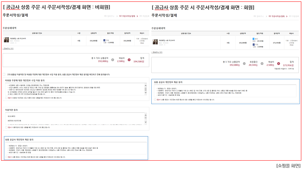
Task: Go to step 01 장바구니 in member breadcrumb
Action: coord(258,16)
